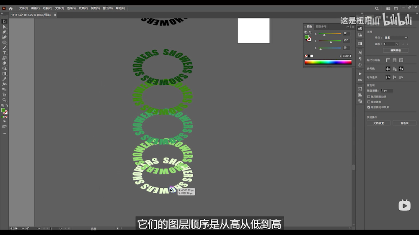
Task: Toggle show grid button
Action: tap(394, 60)
